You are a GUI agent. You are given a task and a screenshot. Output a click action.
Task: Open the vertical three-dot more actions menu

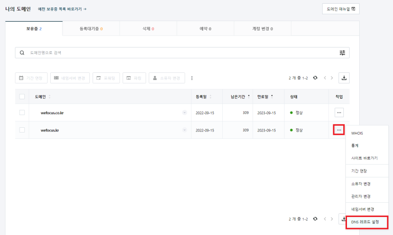point(191,78)
